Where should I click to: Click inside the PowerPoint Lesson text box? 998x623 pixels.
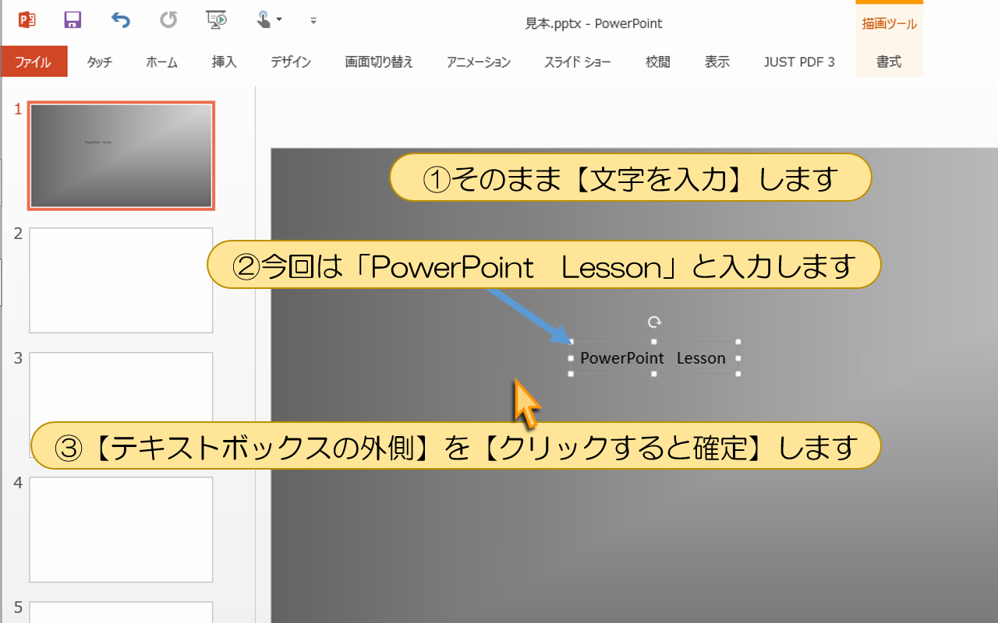[653, 358]
